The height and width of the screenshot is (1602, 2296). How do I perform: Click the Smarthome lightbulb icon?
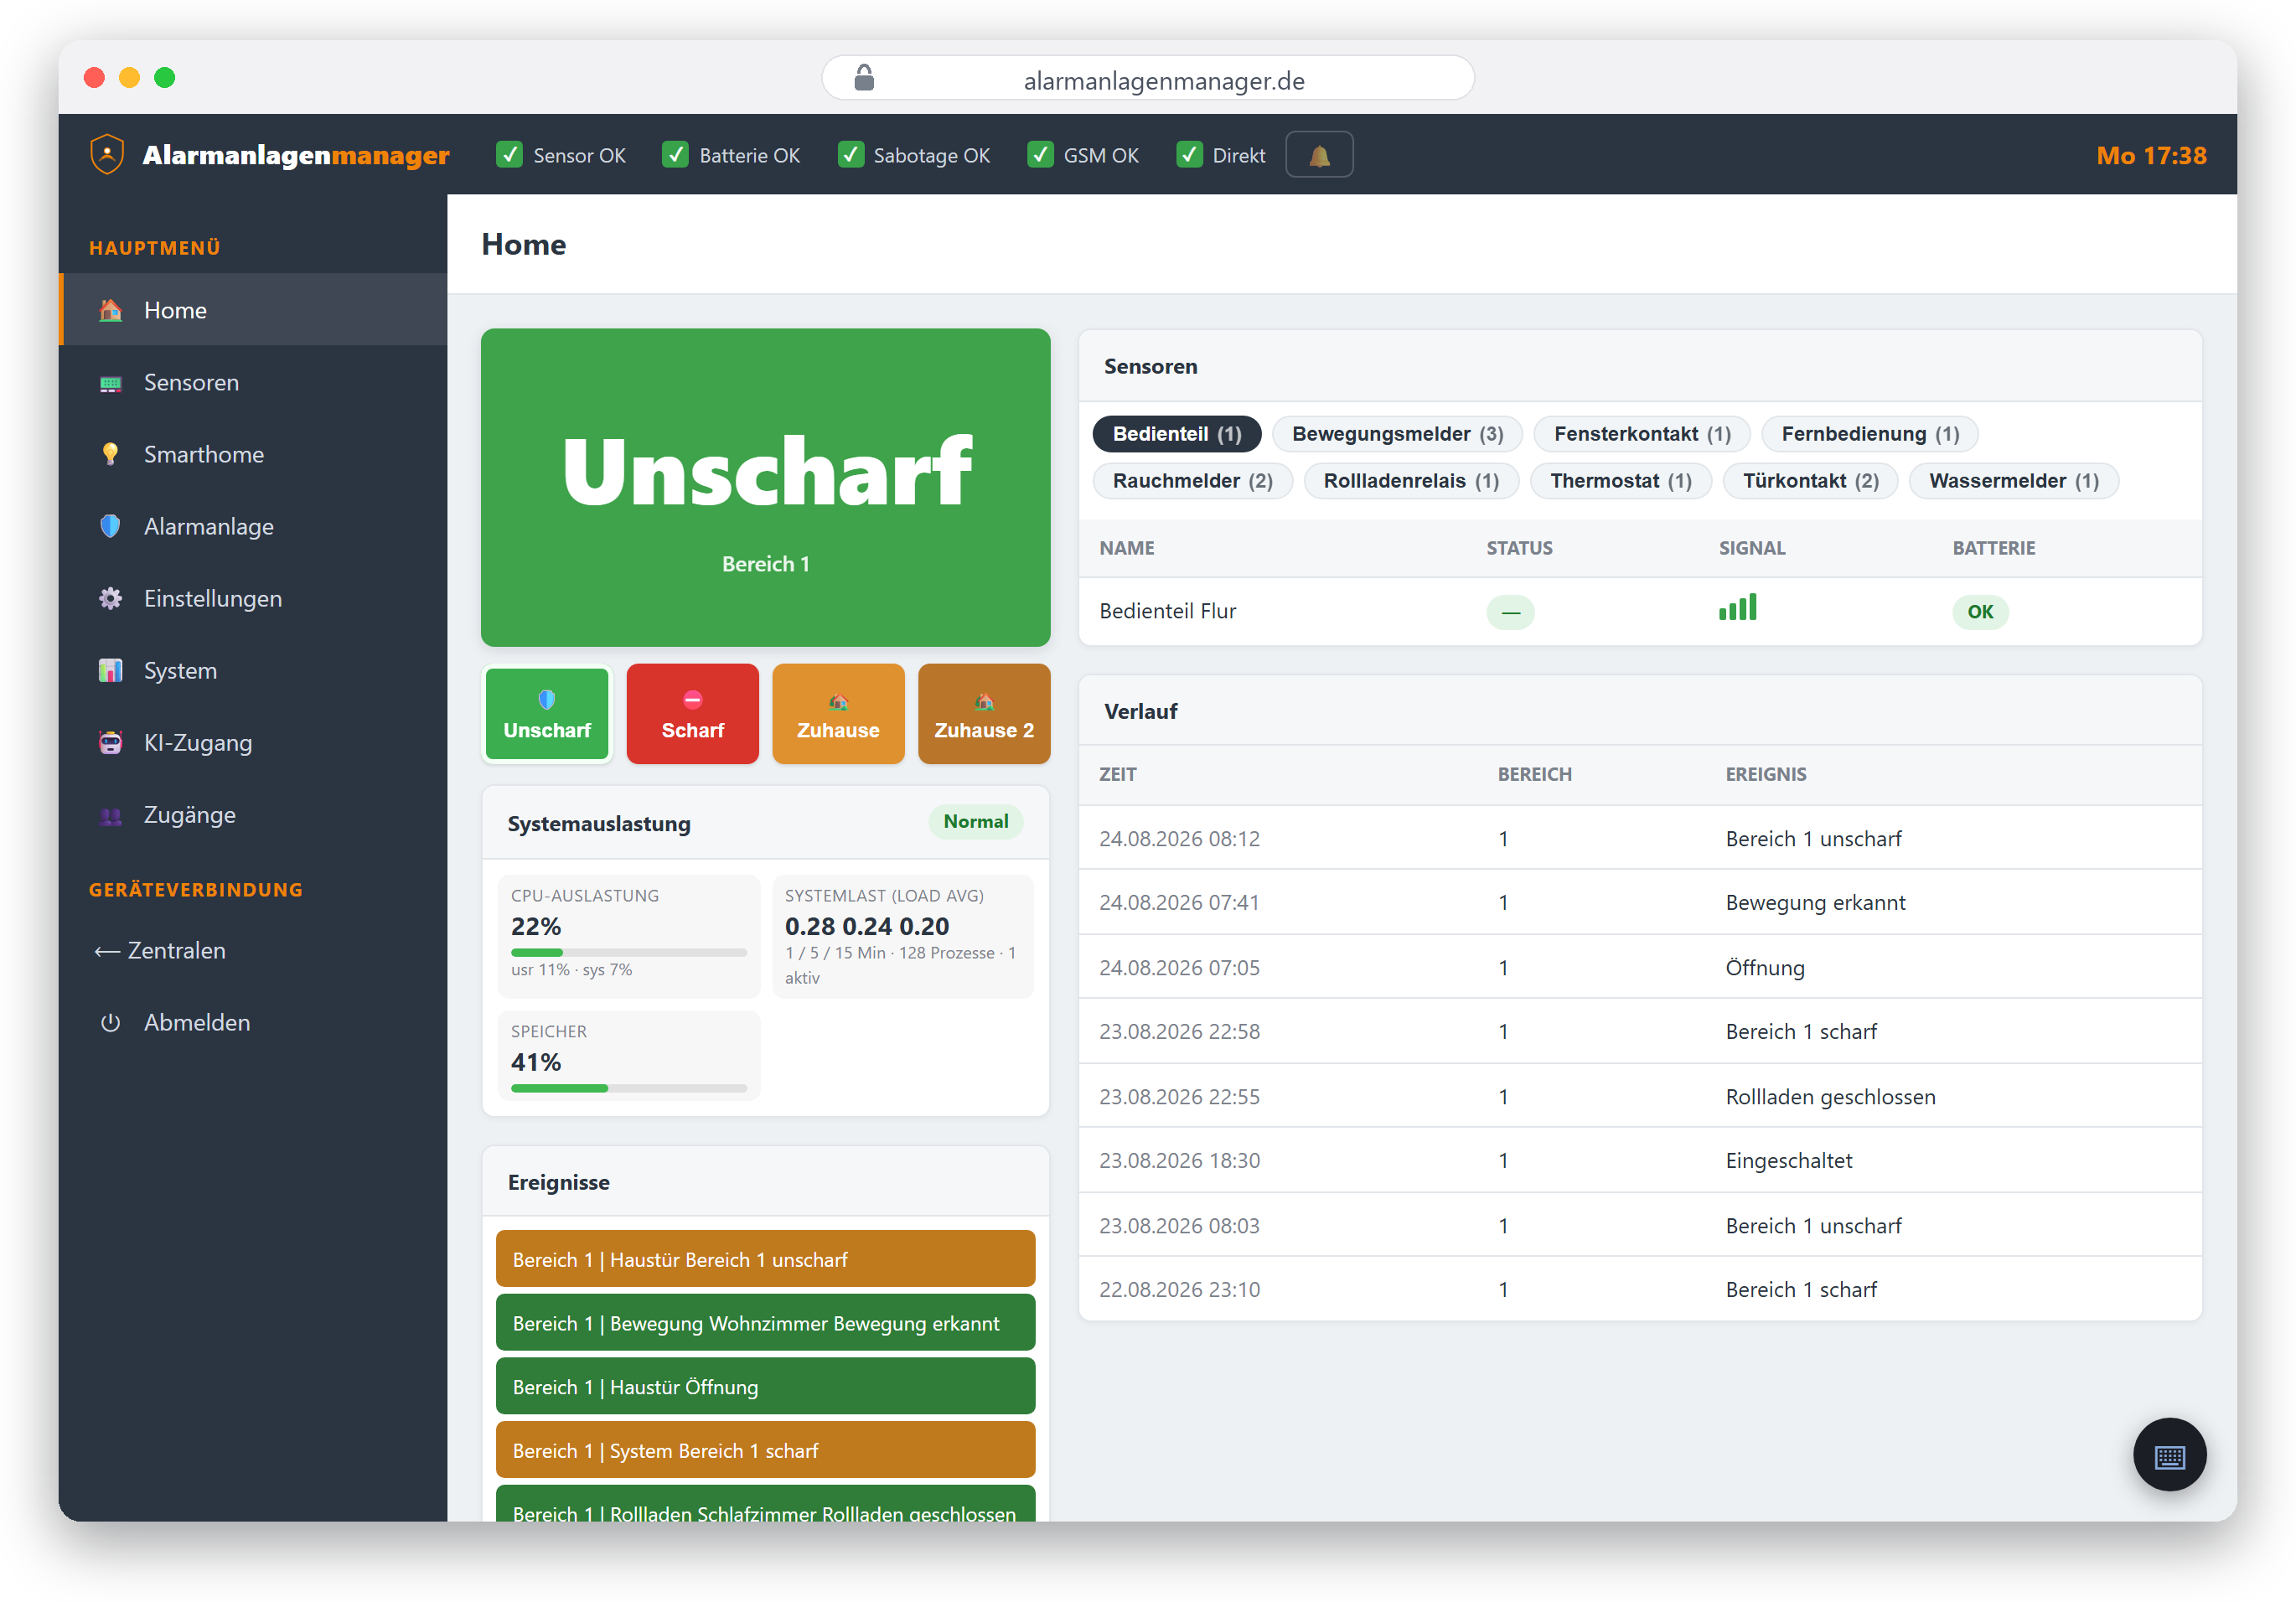pyautogui.click(x=110, y=454)
